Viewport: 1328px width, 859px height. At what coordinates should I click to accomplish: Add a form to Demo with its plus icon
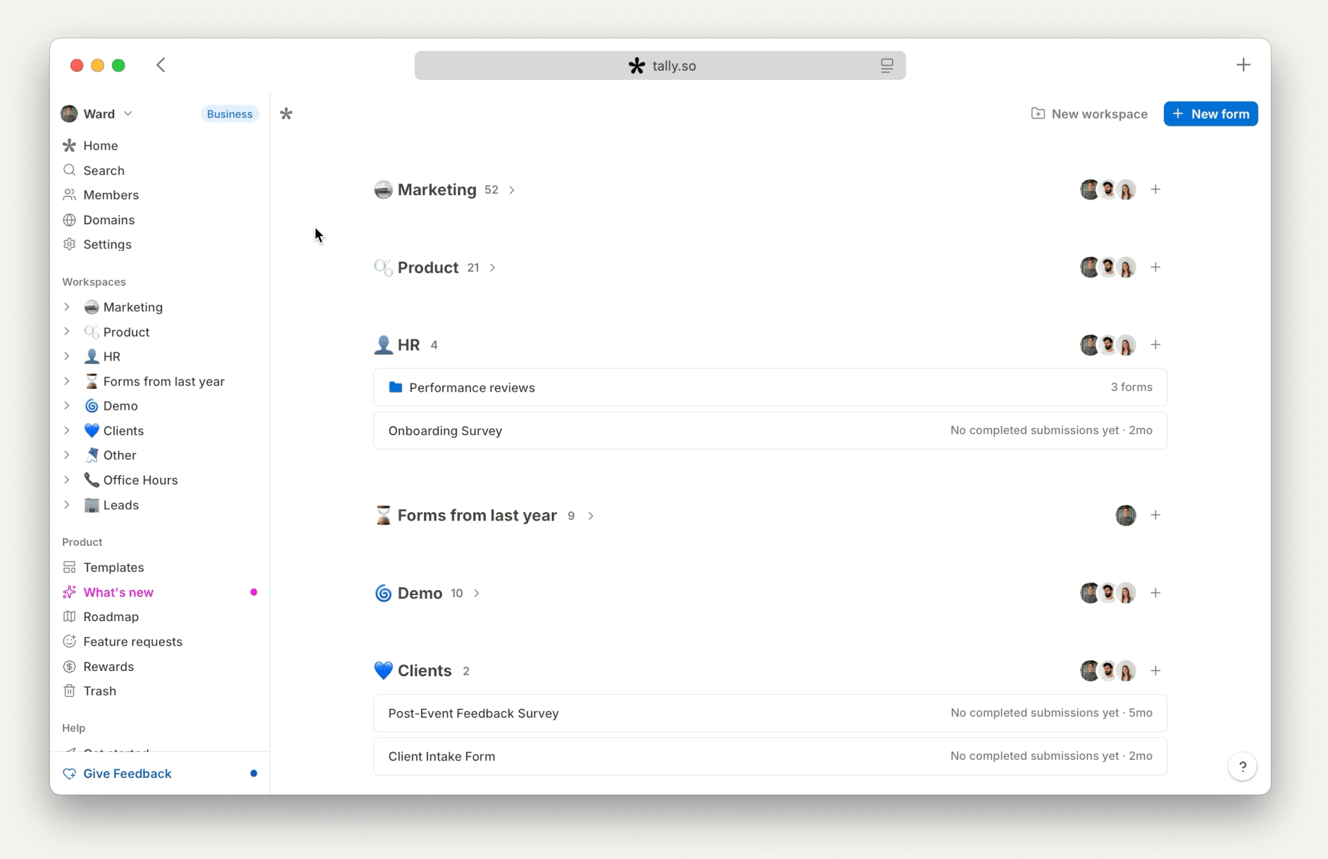[1156, 593]
